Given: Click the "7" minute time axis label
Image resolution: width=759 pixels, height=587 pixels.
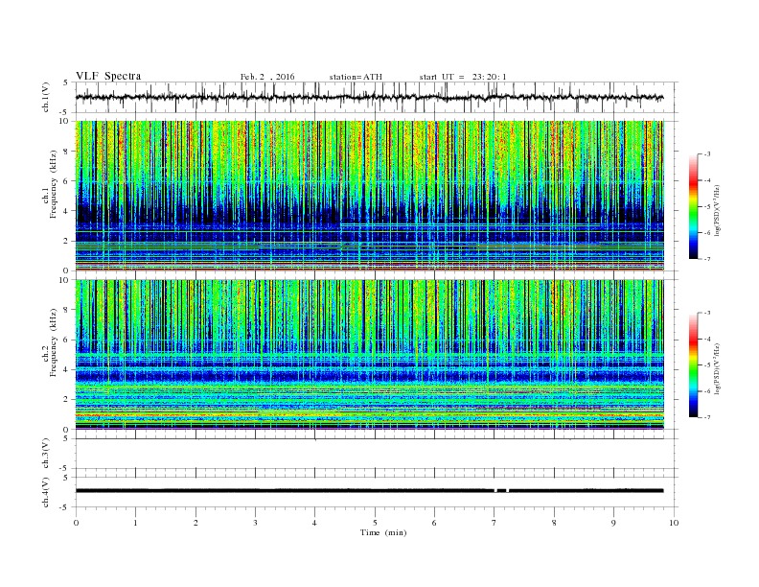Looking at the screenshot, I should (x=494, y=523).
